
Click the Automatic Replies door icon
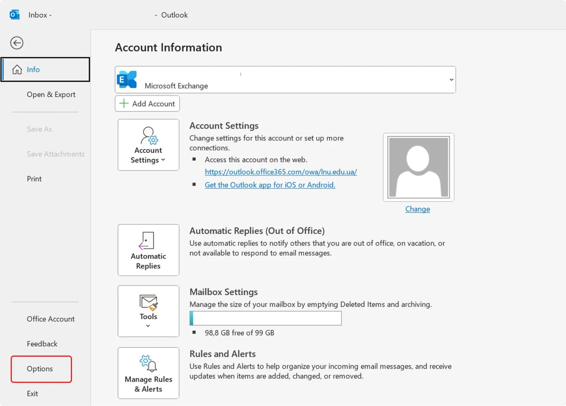click(147, 241)
